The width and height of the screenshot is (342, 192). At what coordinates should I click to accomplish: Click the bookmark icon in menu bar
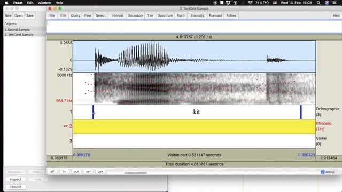click(x=222, y=3)
